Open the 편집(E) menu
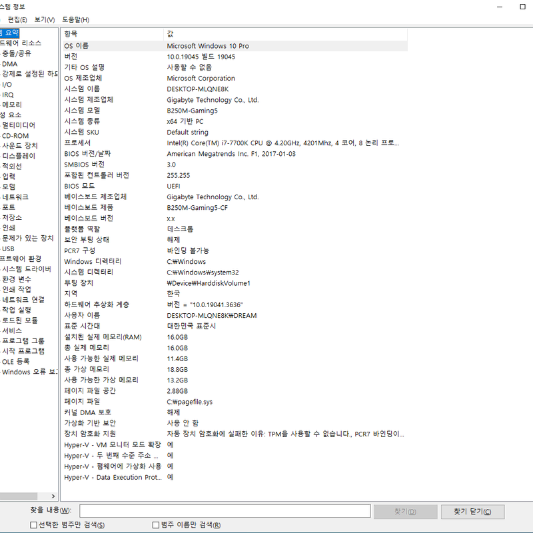 click(17, 20)
